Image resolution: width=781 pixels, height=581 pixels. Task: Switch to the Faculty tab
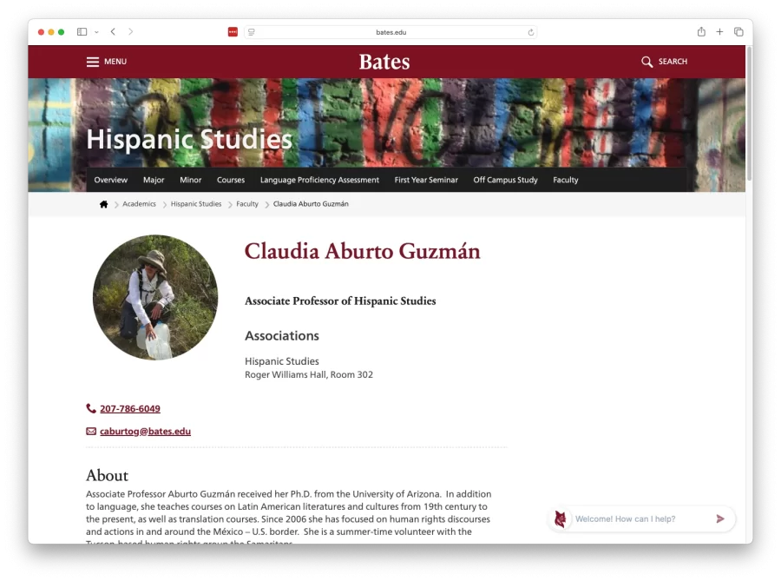tap(566, 180)
